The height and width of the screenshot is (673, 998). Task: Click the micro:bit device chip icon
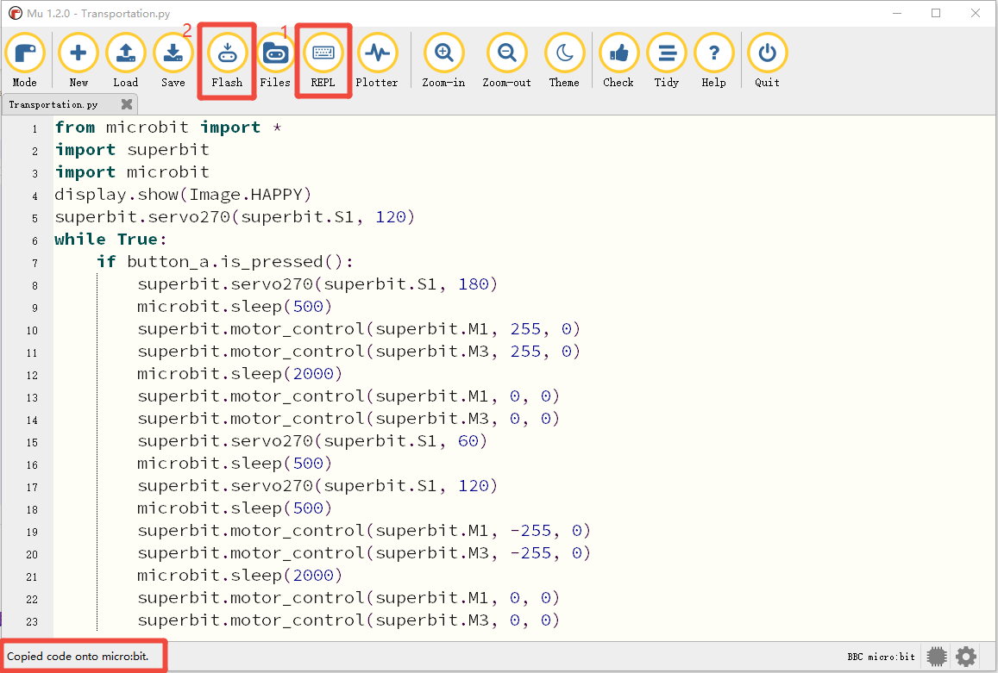(937, 657)
